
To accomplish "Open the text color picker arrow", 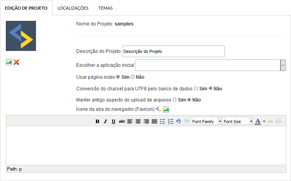I will pos(264,121).
